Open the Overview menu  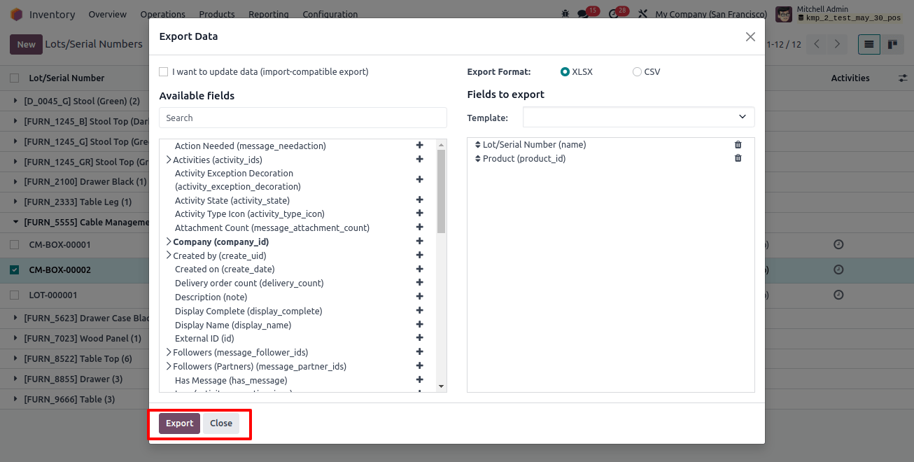tap(108, 14)
